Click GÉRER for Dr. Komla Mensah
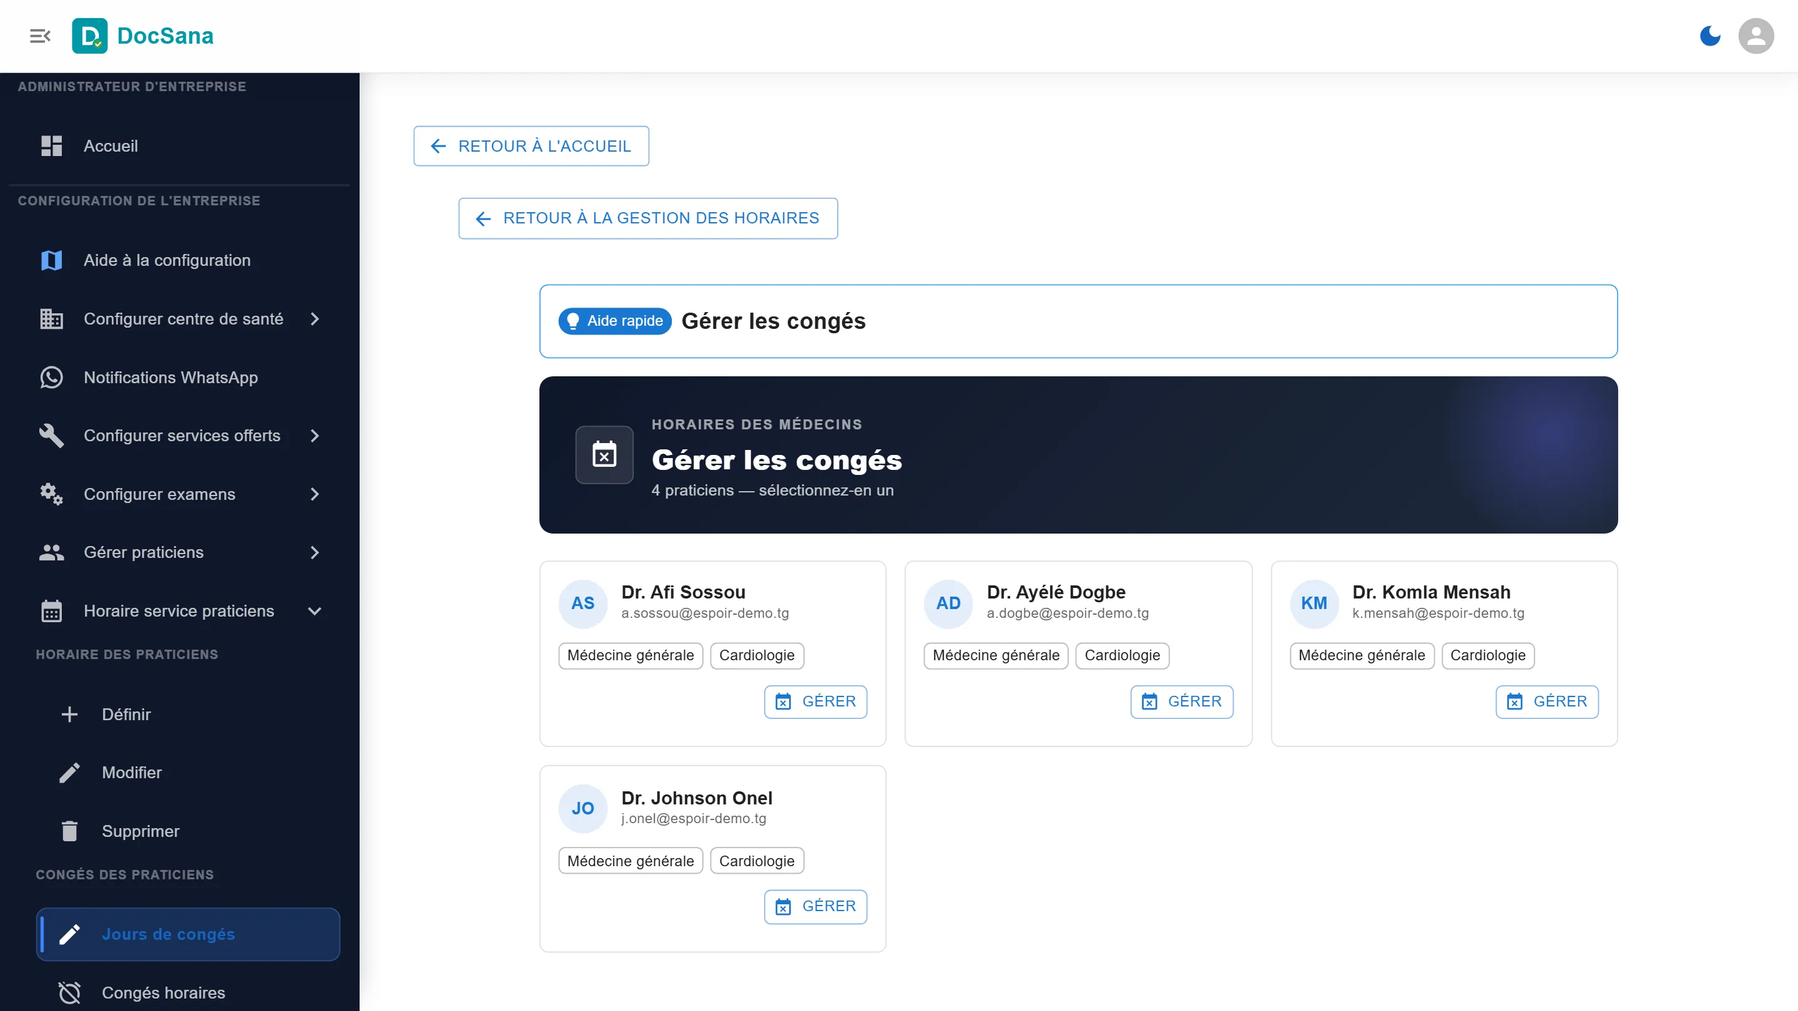1798x1011 pixels. tap(1547, 702)
